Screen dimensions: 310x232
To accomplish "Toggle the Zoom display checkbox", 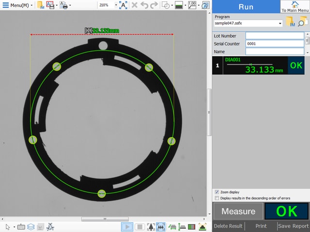I will coord(217,192).
